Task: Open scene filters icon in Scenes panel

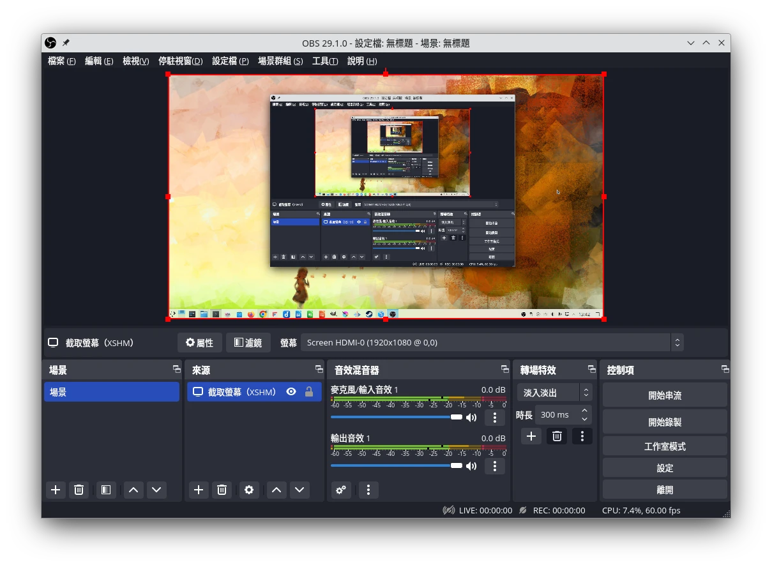Action: click(106, 490)
